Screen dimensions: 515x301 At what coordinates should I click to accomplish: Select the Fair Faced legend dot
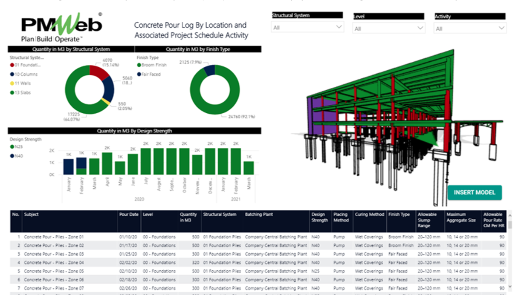139,74
